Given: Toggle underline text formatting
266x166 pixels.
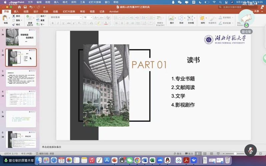Looking at the screenshot, I should tap(63, 23).
